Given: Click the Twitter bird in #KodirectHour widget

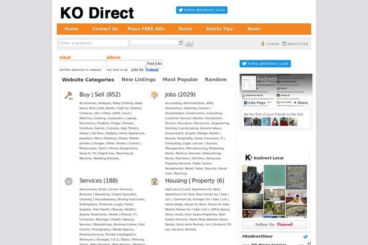Looking at the screenshot, I should (x=305, y=237).
